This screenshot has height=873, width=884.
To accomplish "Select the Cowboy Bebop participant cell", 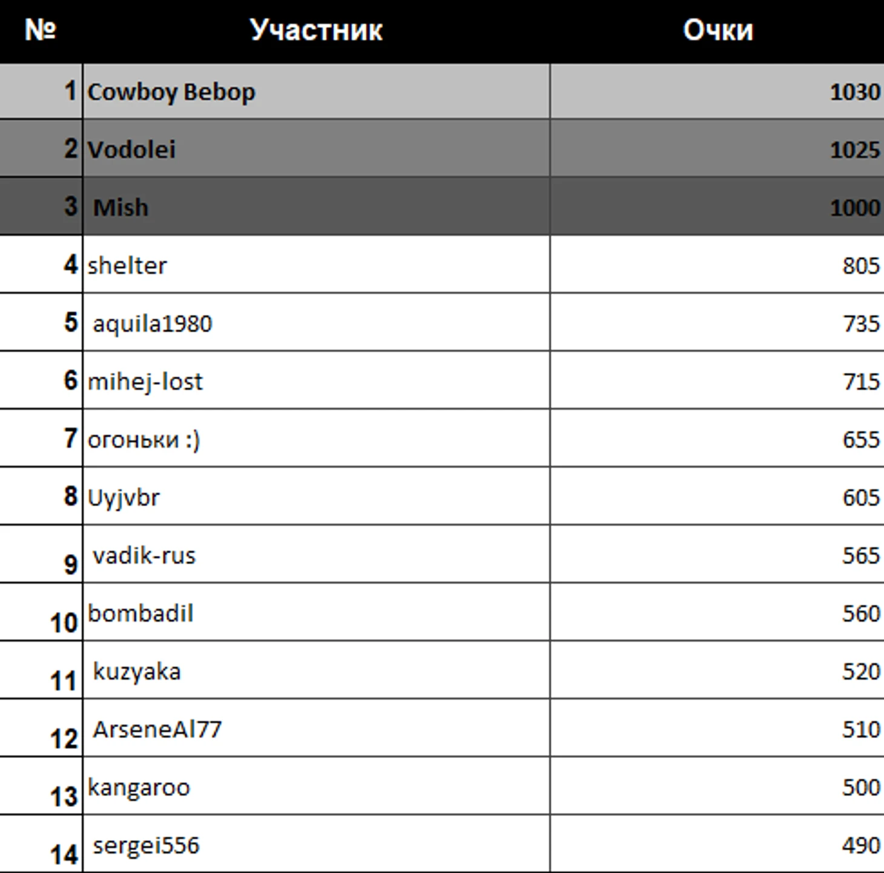I will tap(316, 91).
